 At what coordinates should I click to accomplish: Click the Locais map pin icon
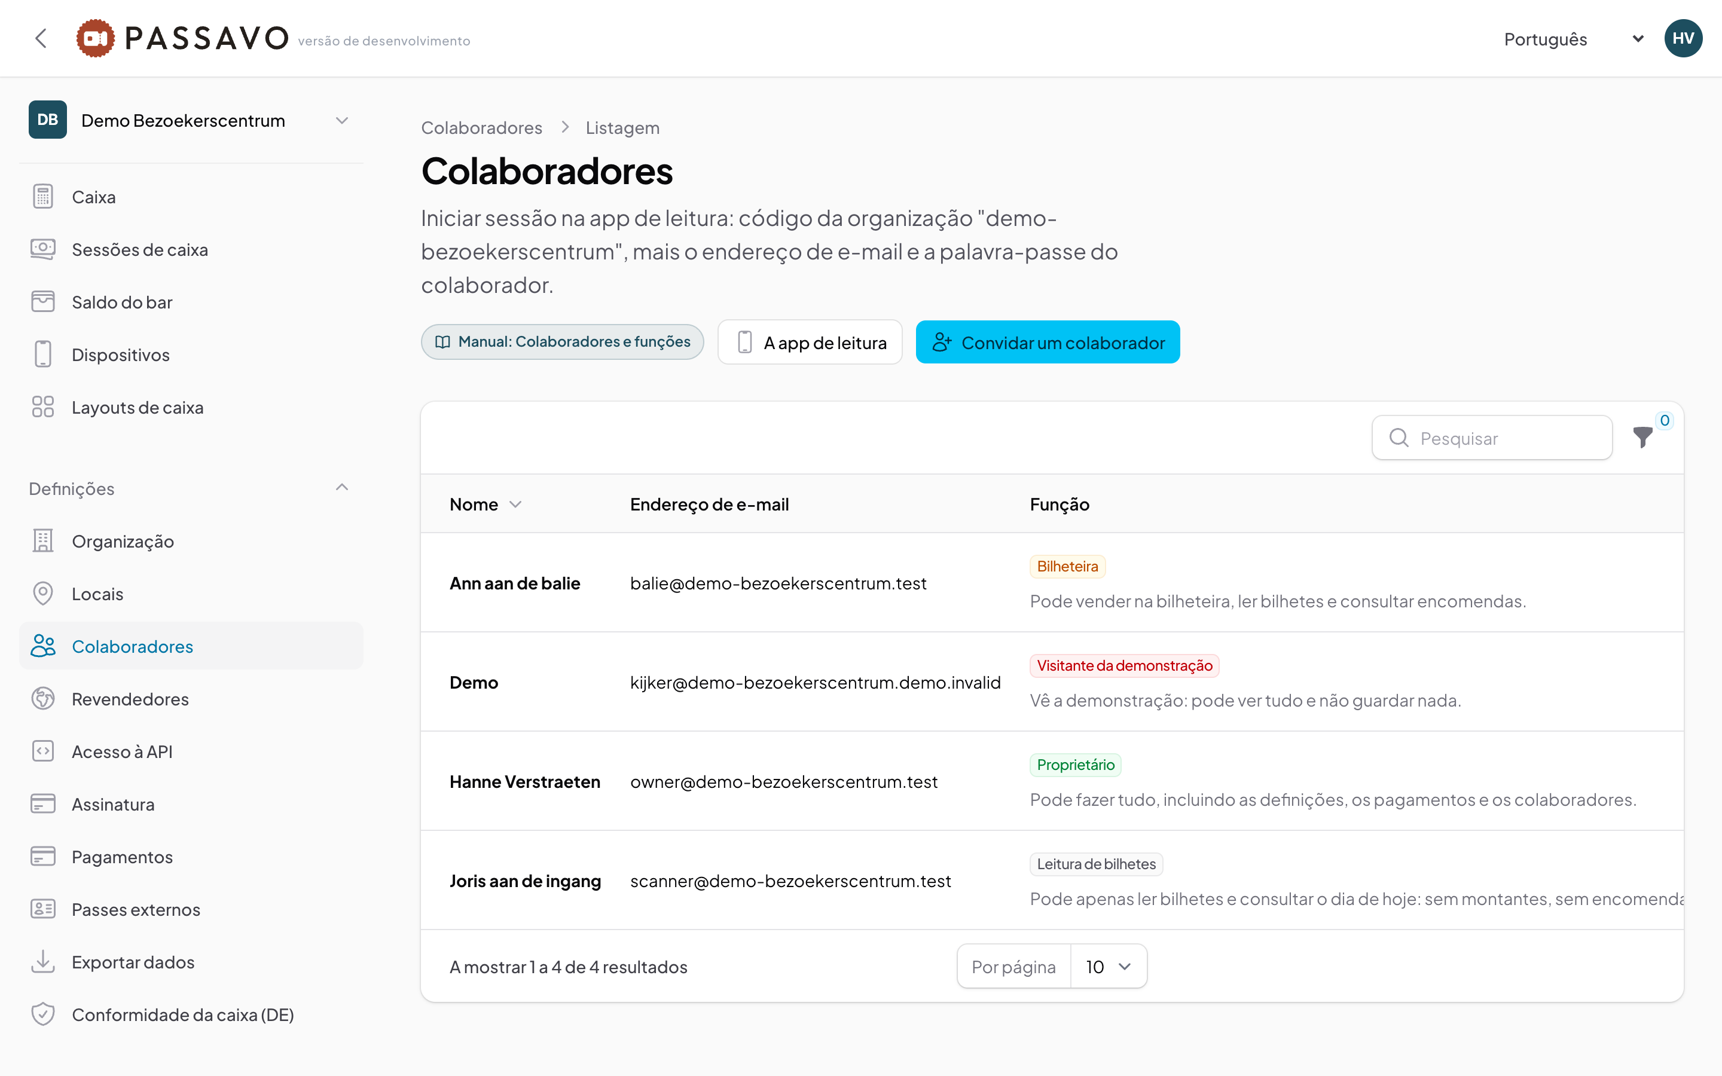pos(42,594)
